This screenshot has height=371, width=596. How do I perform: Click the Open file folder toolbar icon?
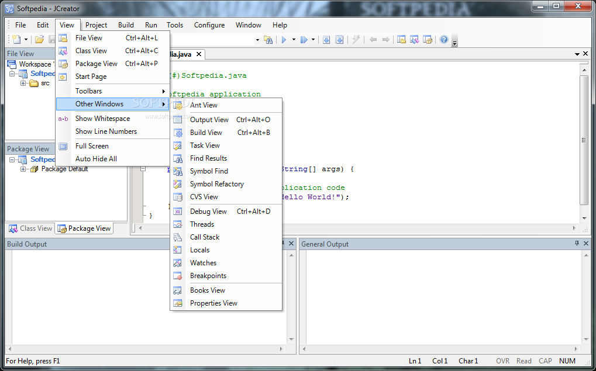tap(40, 39)
